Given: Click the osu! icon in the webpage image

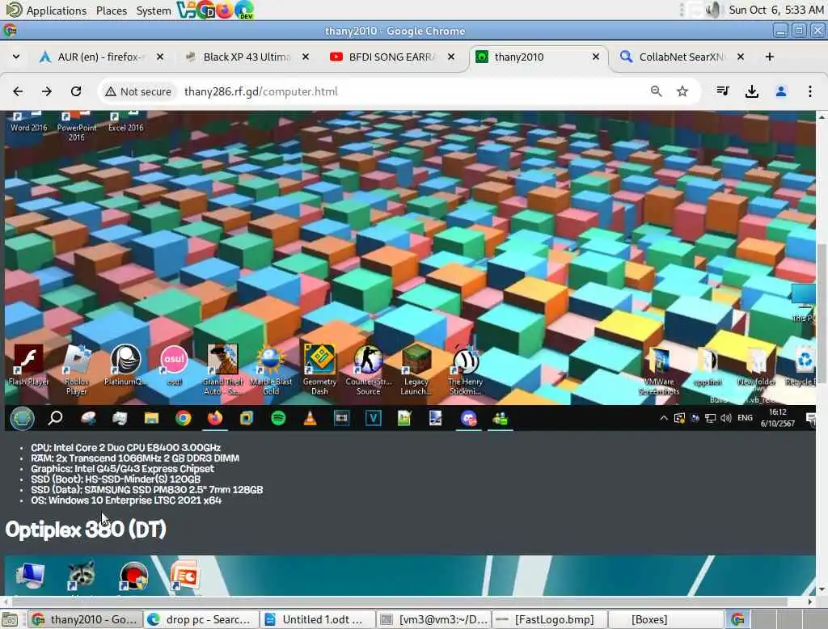Looking at the screenshot, I should click(175, 365).
